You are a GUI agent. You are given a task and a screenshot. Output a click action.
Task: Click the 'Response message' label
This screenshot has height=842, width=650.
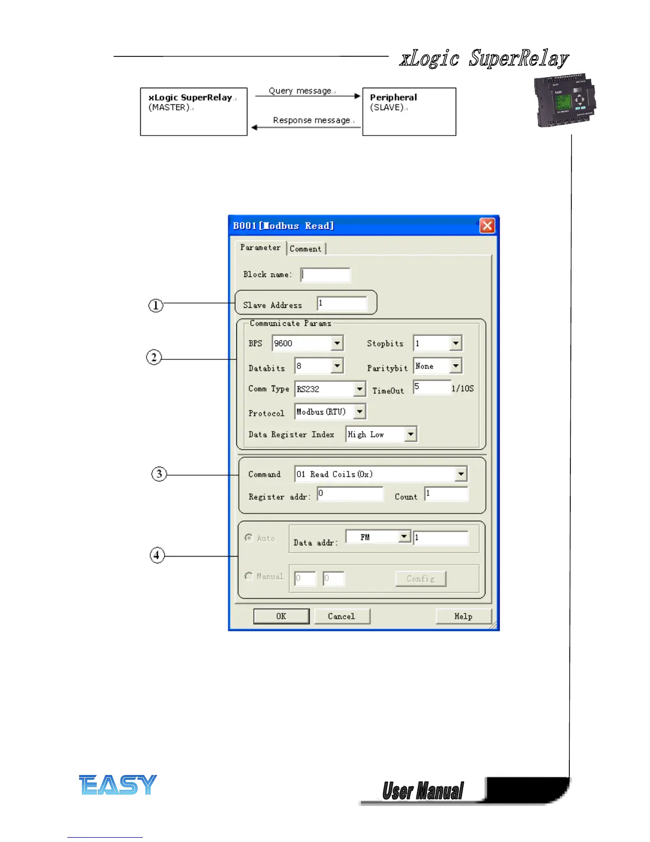[x=312, y=120]
